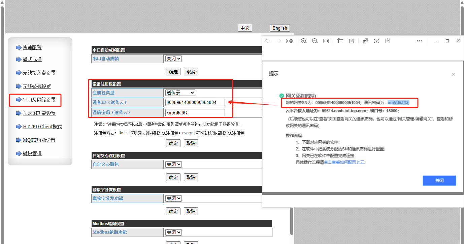Show image at 1:1 actual size
Image resolution: width=464 pixels, height=244 pixels.
click(326, 41)
